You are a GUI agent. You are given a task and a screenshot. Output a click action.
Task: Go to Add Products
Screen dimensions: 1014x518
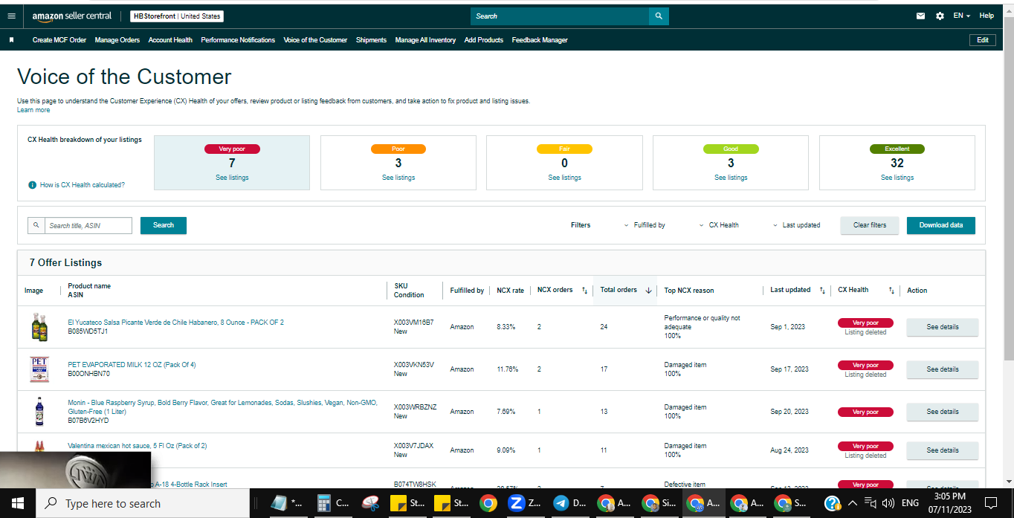pos(484,40)
